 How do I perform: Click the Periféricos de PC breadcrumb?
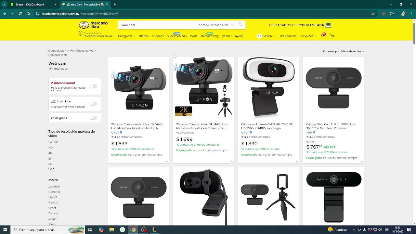point(82,51)
